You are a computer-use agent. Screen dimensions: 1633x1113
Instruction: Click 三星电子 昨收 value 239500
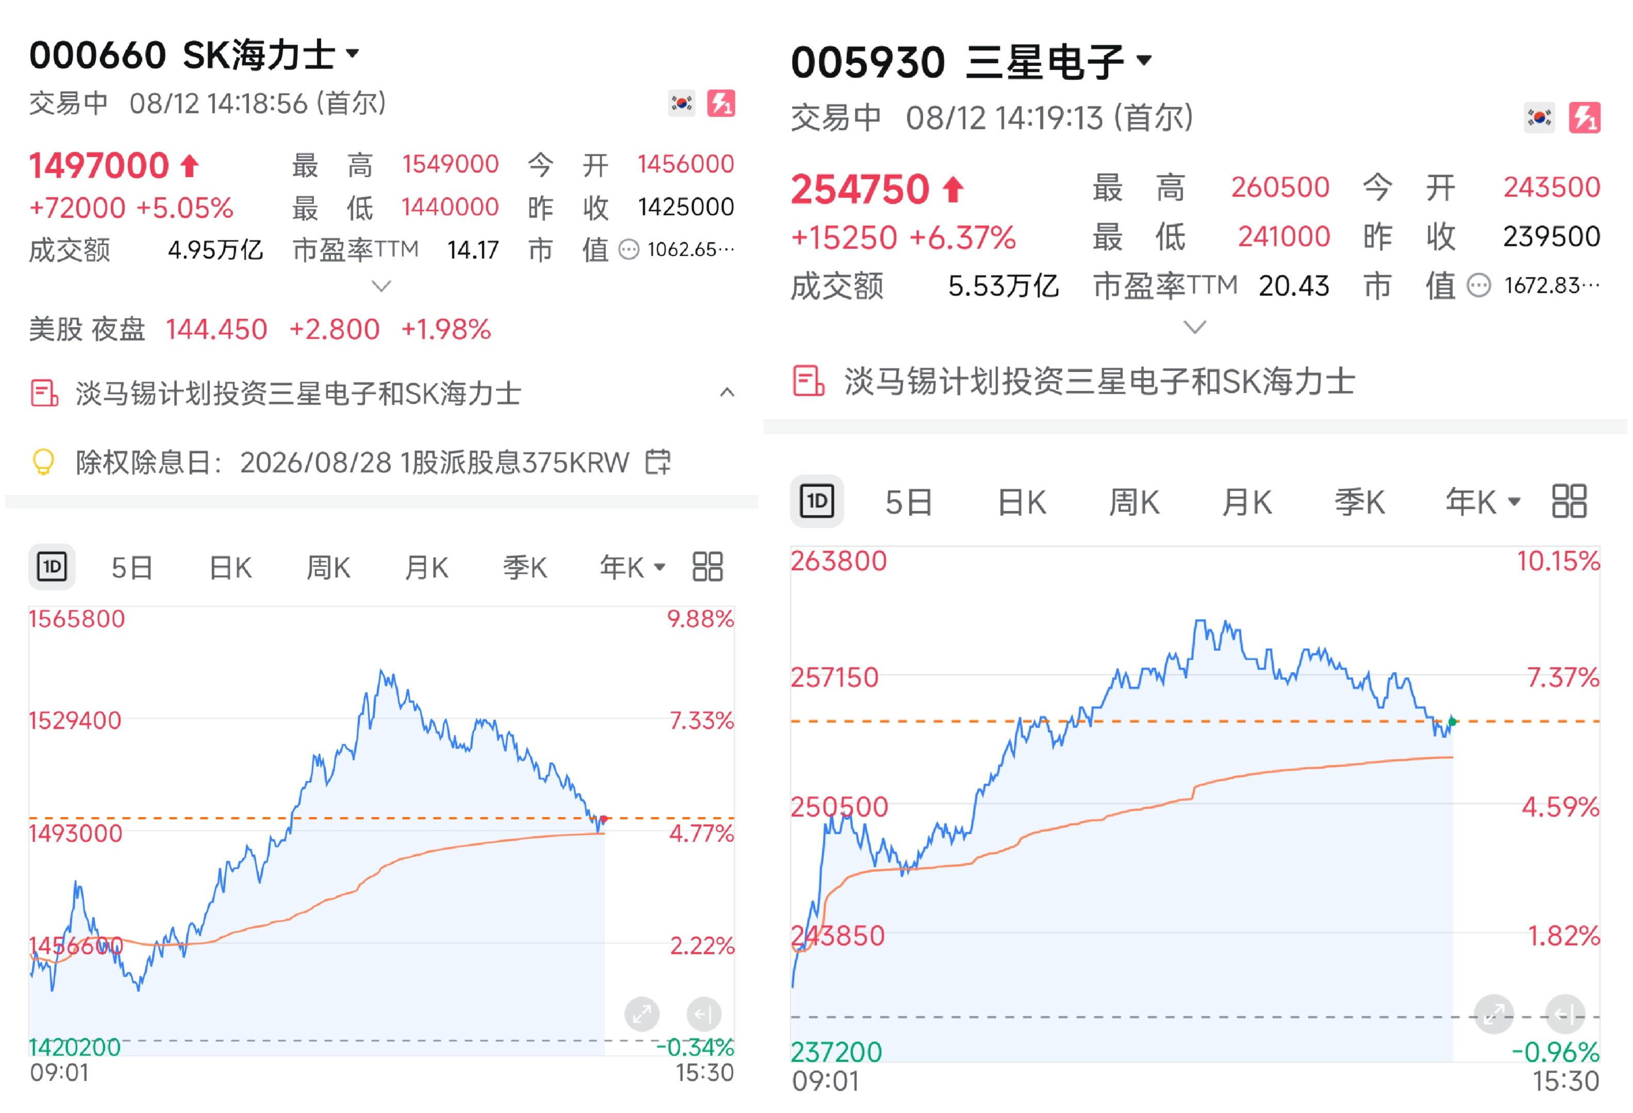click(x=1552, y=237)
